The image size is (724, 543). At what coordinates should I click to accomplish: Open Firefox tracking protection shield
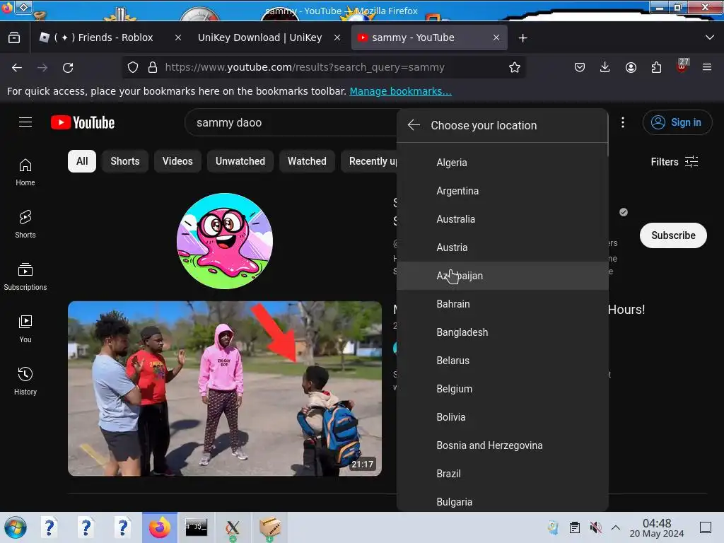coord(133,67)
